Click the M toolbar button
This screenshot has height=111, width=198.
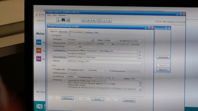109,21
